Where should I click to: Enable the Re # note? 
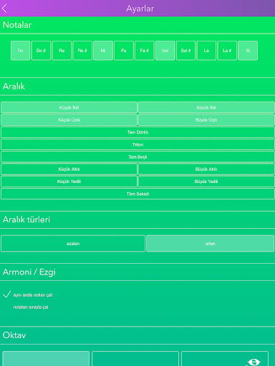[x=82, y=51]
